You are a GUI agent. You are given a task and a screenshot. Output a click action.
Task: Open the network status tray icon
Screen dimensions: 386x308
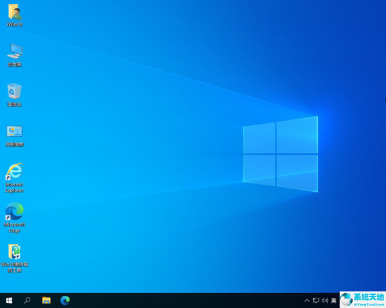pyautogui.click(x=316, y=300)
